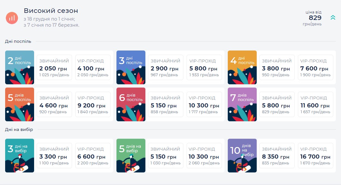This screenshot has width=341, height=185.
Task: Collapse the Високий сезон section chevron
Action: pos(333,18)
